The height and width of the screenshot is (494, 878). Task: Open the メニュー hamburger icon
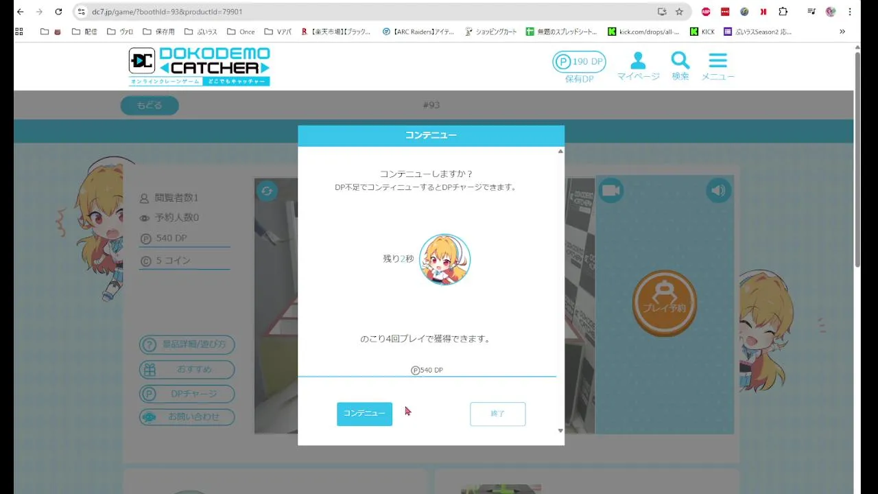717,67
